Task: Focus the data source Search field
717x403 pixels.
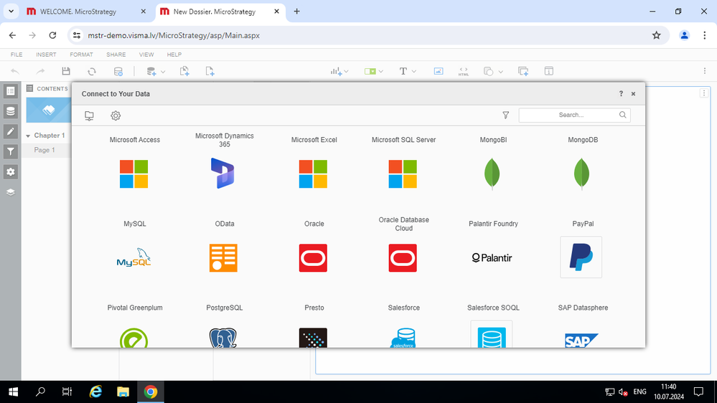Action: (x=574, y=115)
